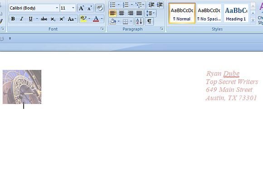The width and height of the screenshot is (263, 178).
Task: Select the Normal style
Action: click(182, 13)
